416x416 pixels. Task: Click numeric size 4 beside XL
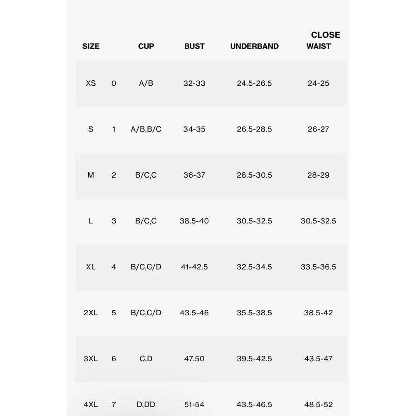point(114,267)
